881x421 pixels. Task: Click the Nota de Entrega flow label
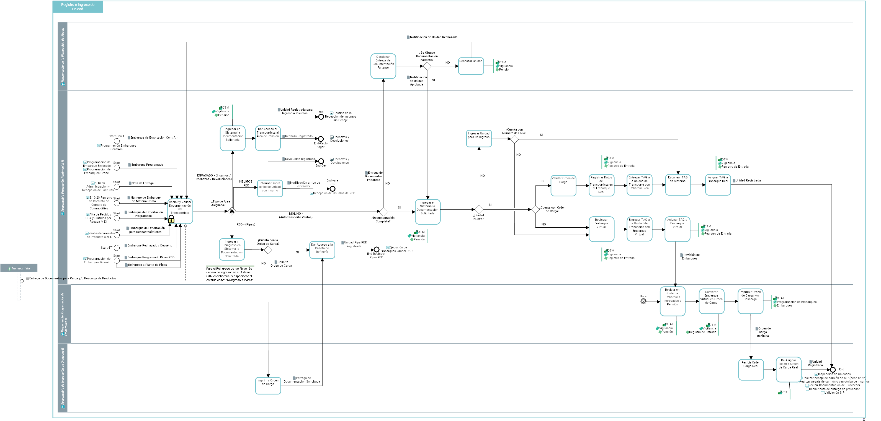pyautogui.click(x=143, y=183)
